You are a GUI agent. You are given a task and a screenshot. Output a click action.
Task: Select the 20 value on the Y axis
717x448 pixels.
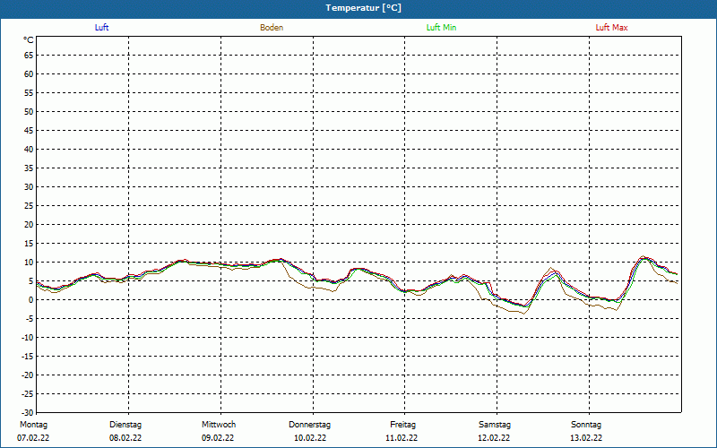click(x=29, y=225)
